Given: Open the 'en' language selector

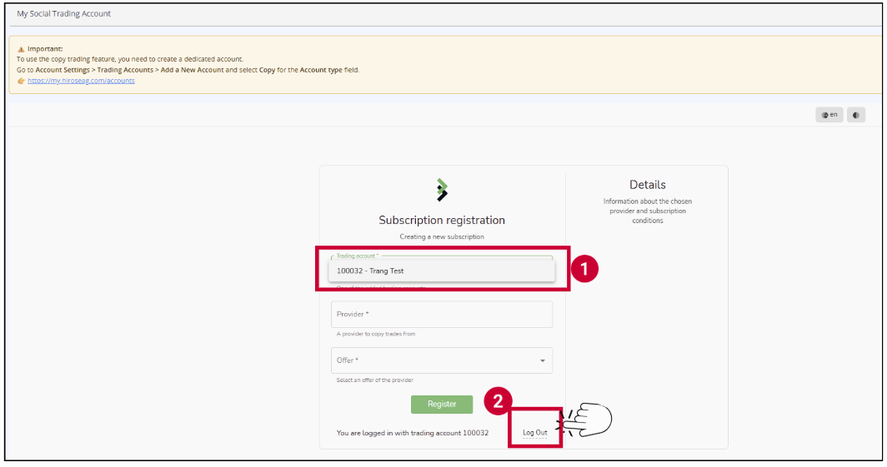Looking at the screenshot, I should pyautogui.click(x=829, y=115).
